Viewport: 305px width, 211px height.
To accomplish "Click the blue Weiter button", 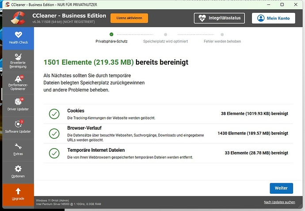I will (281, 188).
